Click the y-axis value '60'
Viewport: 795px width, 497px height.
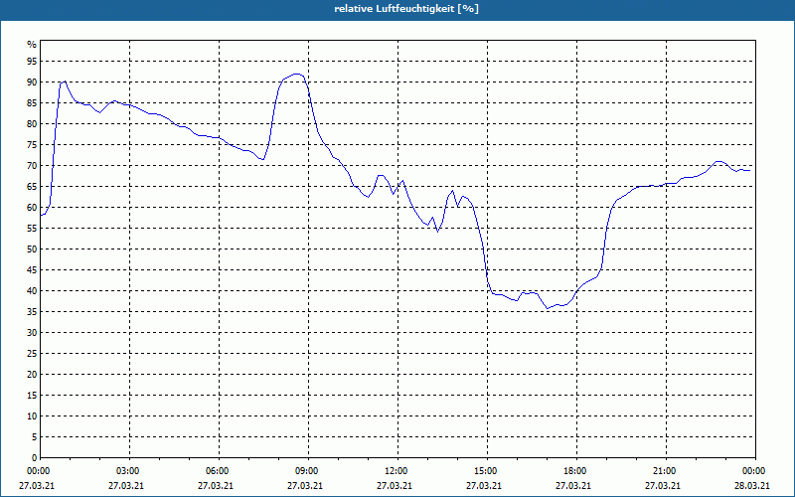pos(32,208)
